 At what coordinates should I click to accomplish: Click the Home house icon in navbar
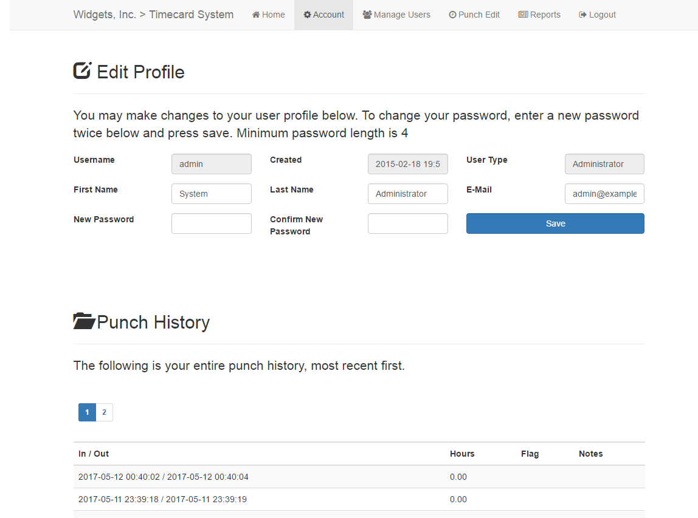pos(256,15)
